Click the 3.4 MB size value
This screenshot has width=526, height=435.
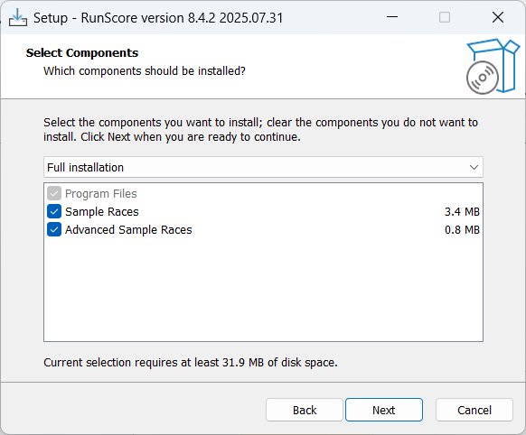pos(462,212)
